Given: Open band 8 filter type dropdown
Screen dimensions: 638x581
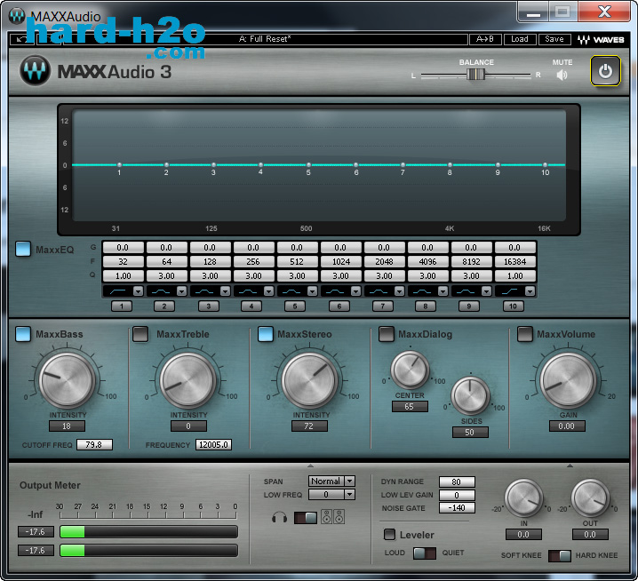Looking at the screenshot, I should click(443, 291).
